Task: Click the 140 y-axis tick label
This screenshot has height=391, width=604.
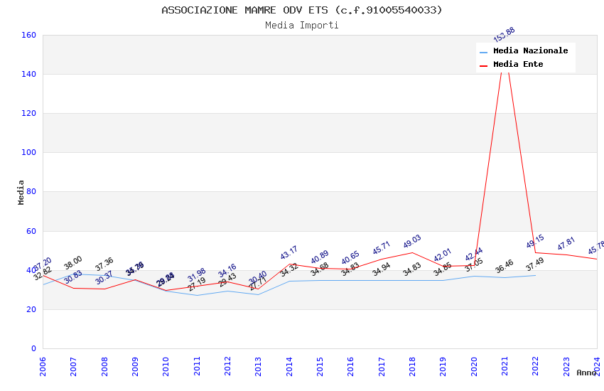Action: pyautogui.click(x=28, y=74)
